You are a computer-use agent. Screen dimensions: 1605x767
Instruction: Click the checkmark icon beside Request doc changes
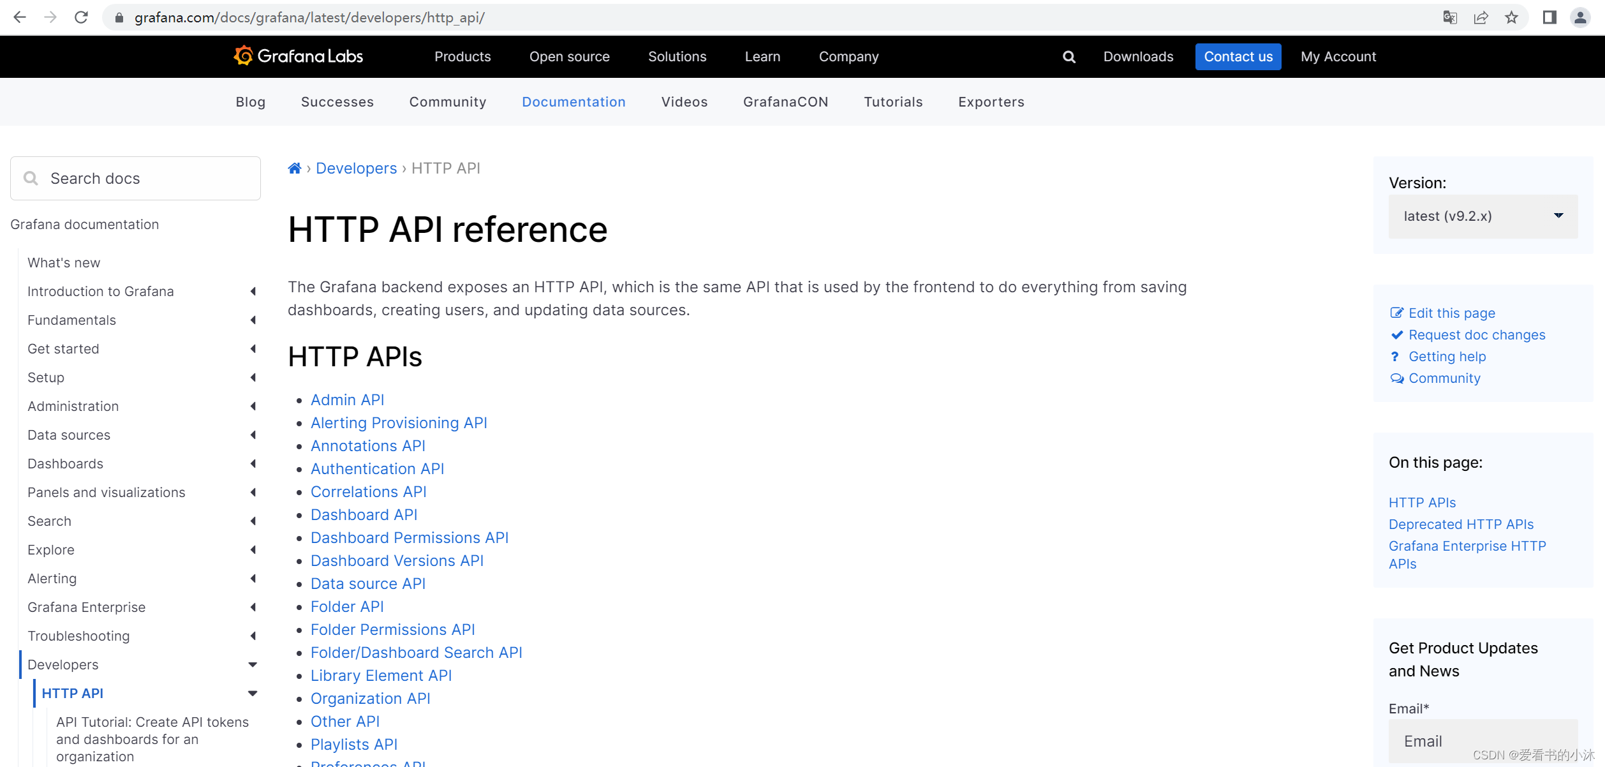(x=1396, y=334)
